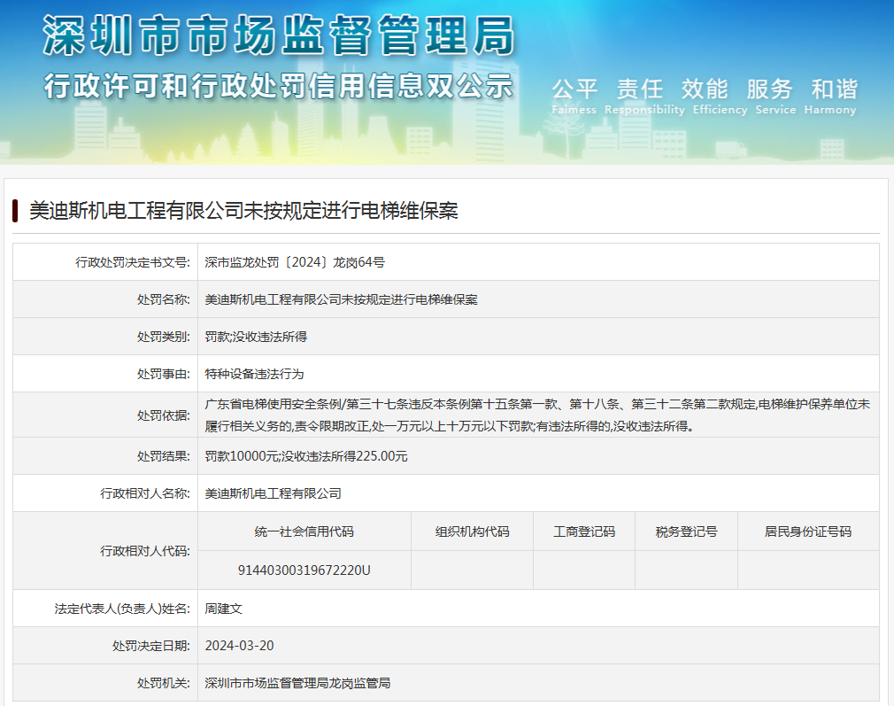Select the legal basis paragraph starting 广东省电梯使用安全条例
This screenshot has height=706, width=894.
point(537,415)
